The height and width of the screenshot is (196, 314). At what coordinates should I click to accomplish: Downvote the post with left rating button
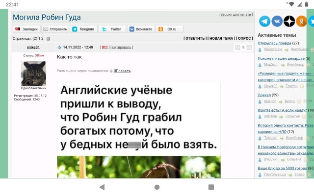(x=237, y=48)
